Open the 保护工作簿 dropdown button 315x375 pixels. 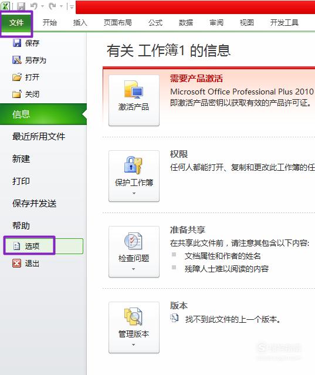(134, 176)
